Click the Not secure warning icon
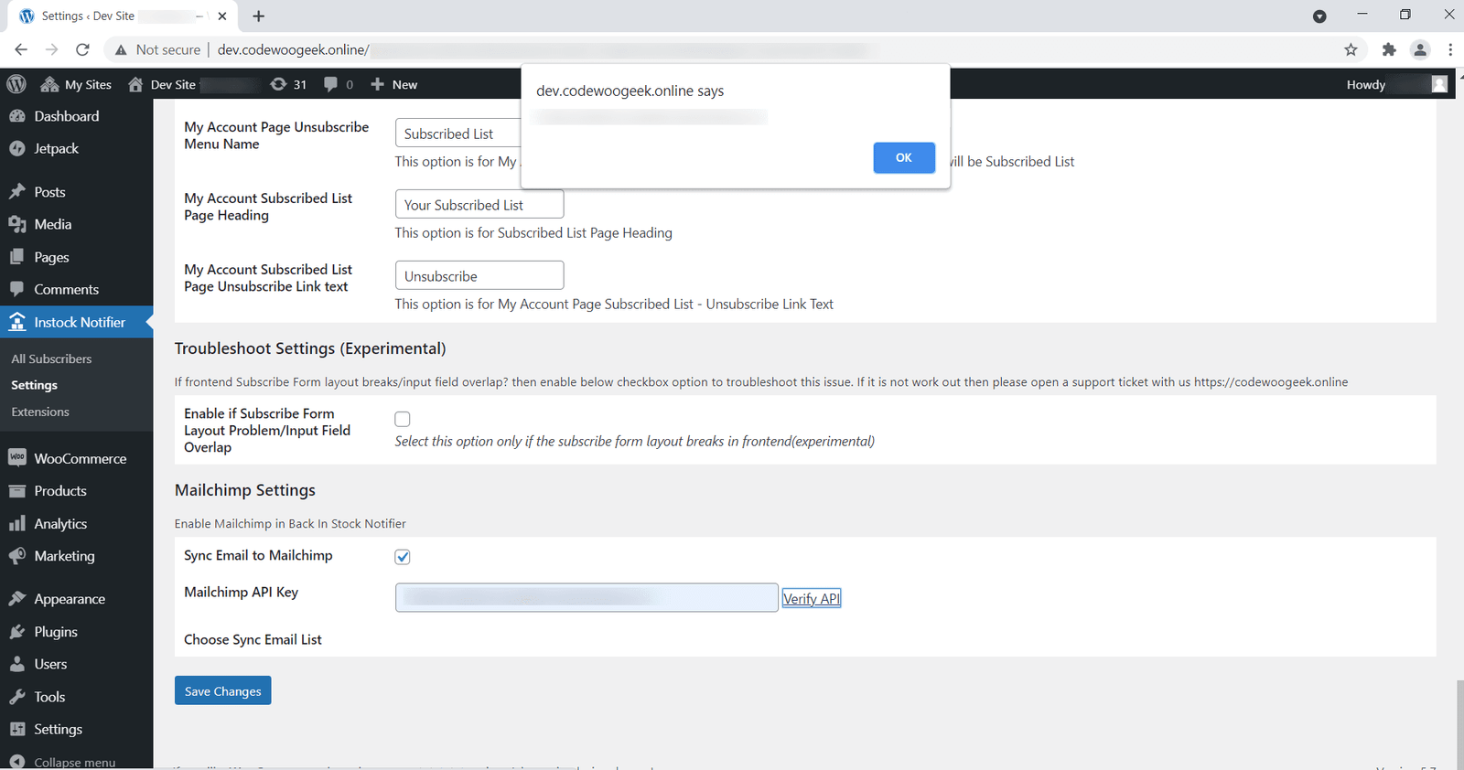This screenshot has width=1464, height=770. (x=121, y=50)
